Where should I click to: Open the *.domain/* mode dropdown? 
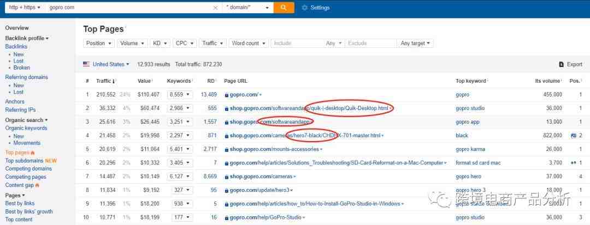247,8
